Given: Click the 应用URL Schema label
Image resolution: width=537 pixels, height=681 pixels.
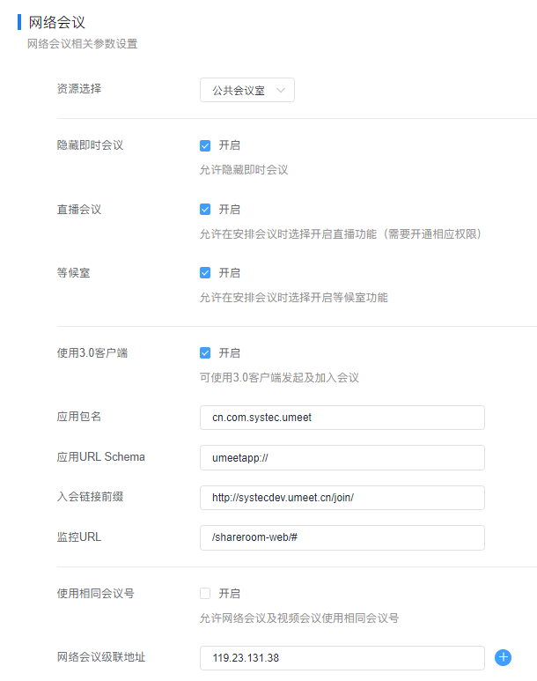Looking at the screenshot, I should (100, 456).
